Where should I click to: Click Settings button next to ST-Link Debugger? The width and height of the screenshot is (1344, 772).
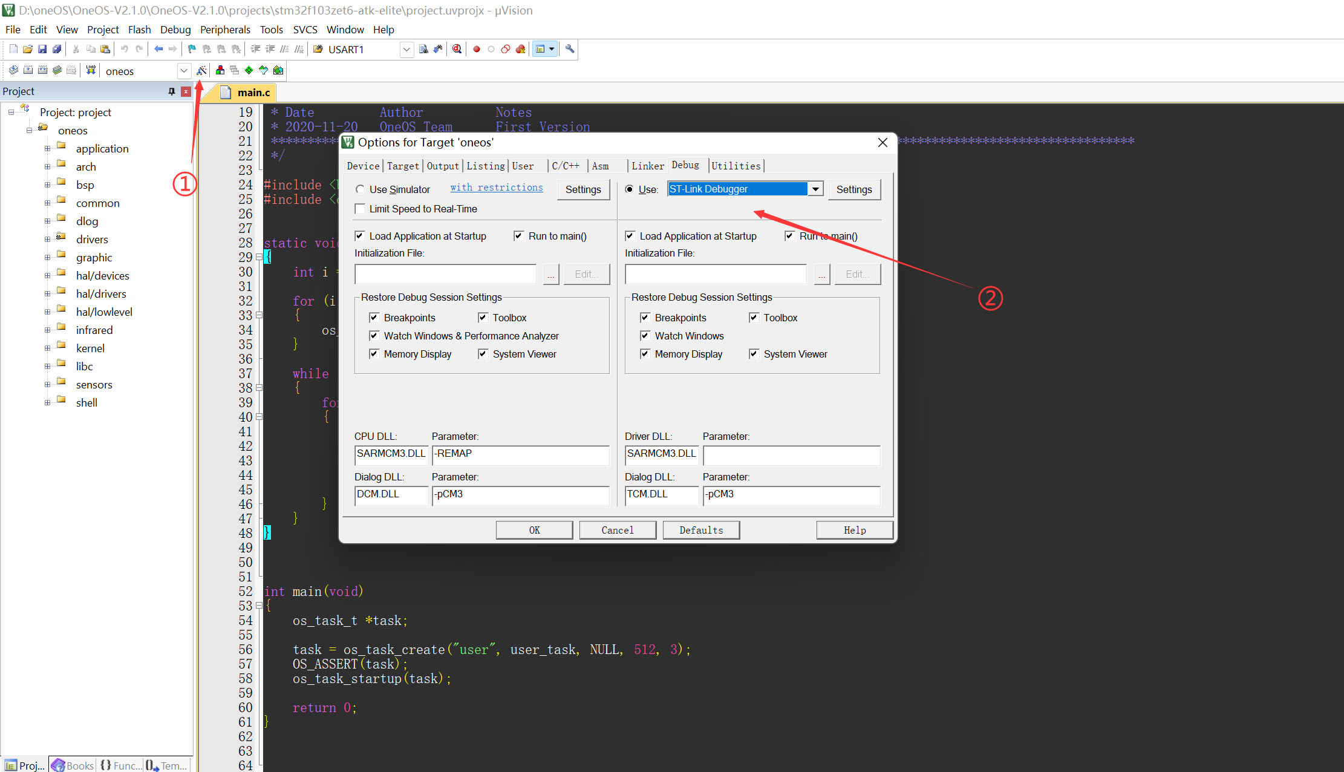(853, 189)
